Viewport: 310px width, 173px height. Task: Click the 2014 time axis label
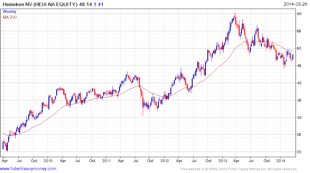281,161
